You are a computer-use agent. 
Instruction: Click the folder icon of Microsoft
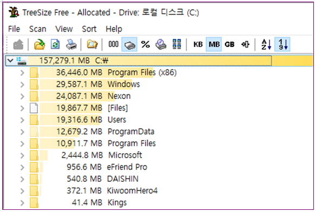(34, 155)
